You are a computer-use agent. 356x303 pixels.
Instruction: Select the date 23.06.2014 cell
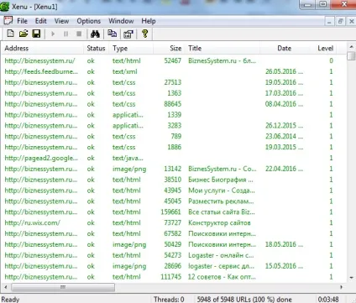(284, 137)
